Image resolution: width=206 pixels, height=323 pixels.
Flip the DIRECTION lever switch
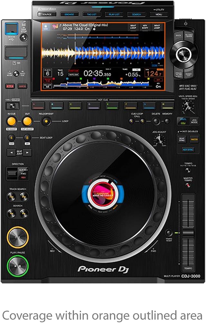coord(12,173)
